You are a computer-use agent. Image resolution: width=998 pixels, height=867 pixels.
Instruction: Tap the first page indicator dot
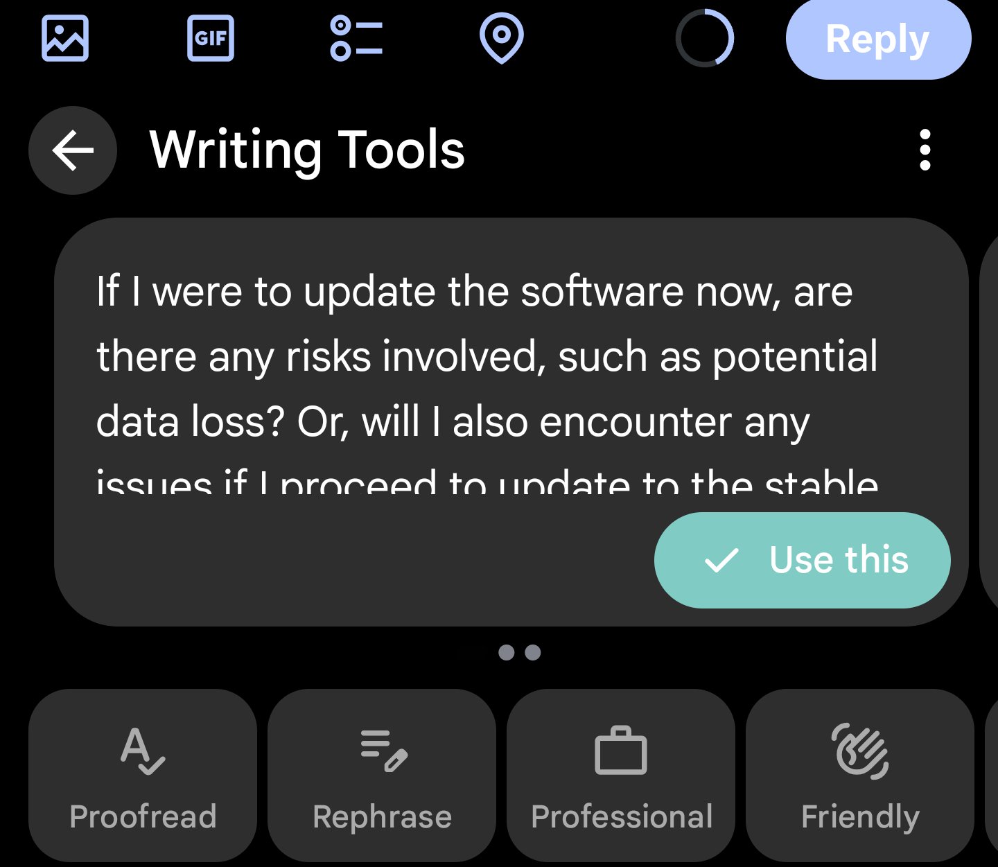(x=507, y=652)
